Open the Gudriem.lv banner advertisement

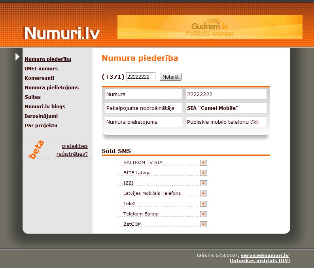[x=210, y=27]
